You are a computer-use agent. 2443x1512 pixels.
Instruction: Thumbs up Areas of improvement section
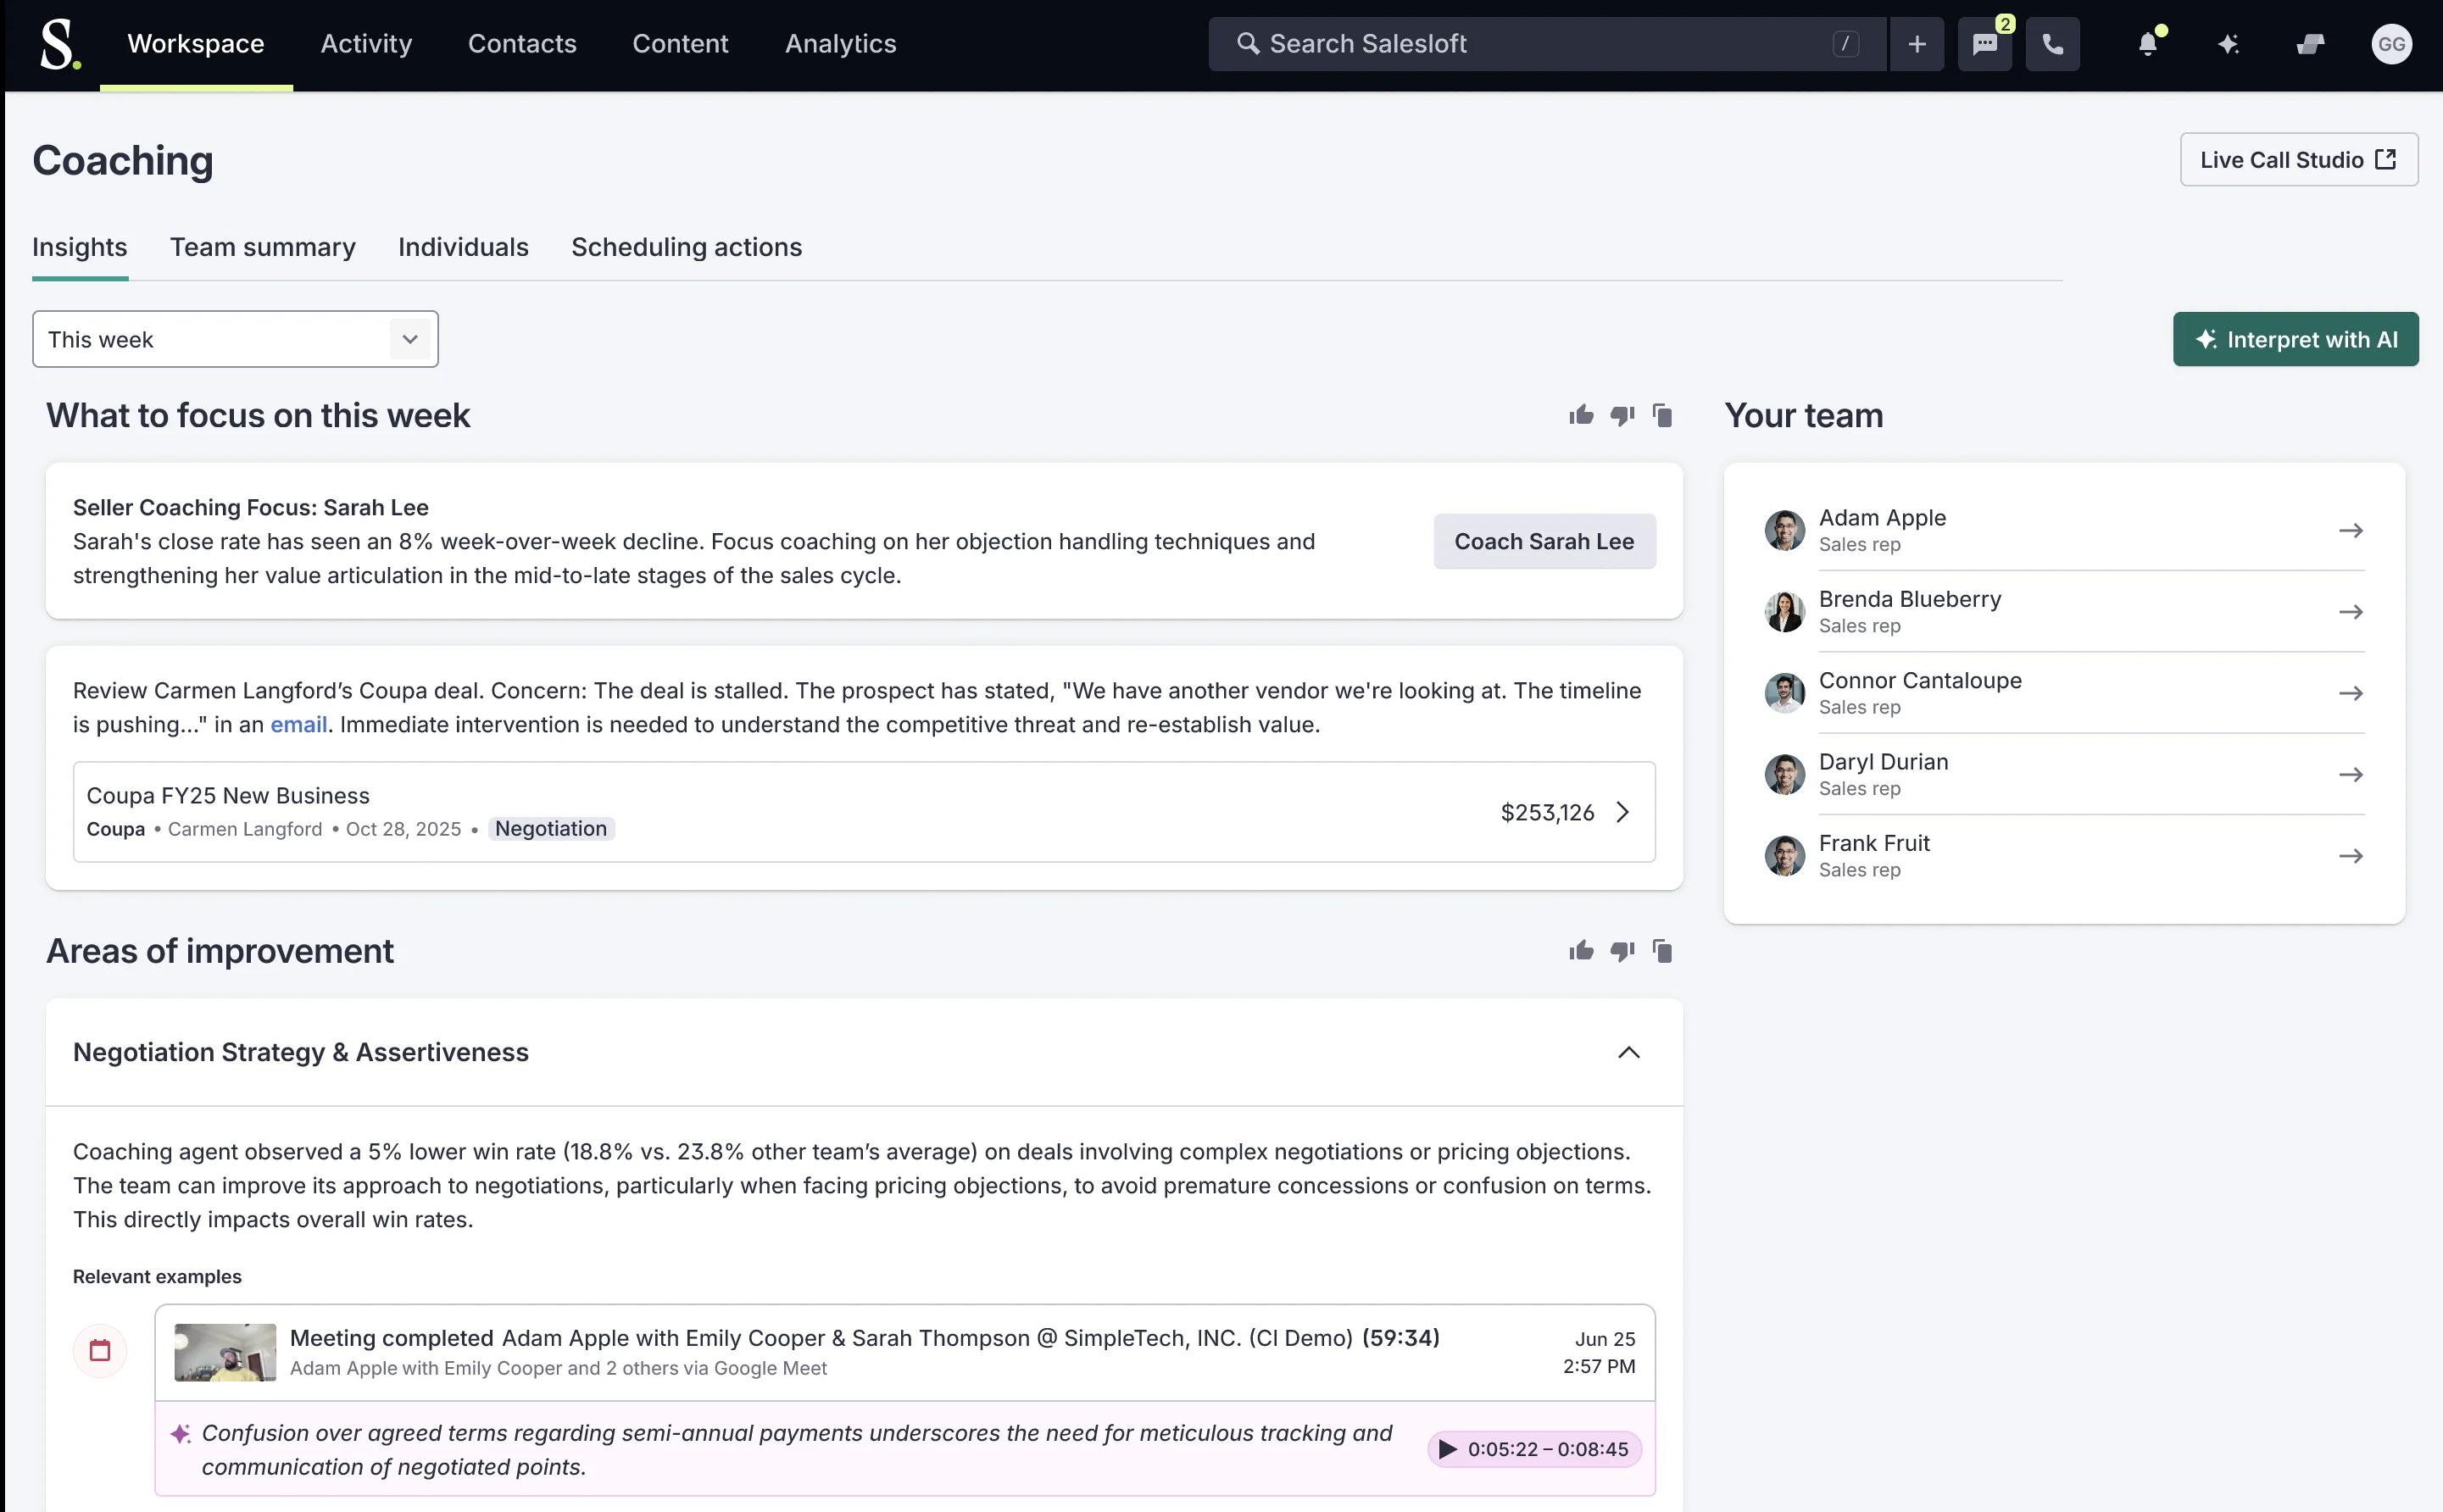[1581, 951]
